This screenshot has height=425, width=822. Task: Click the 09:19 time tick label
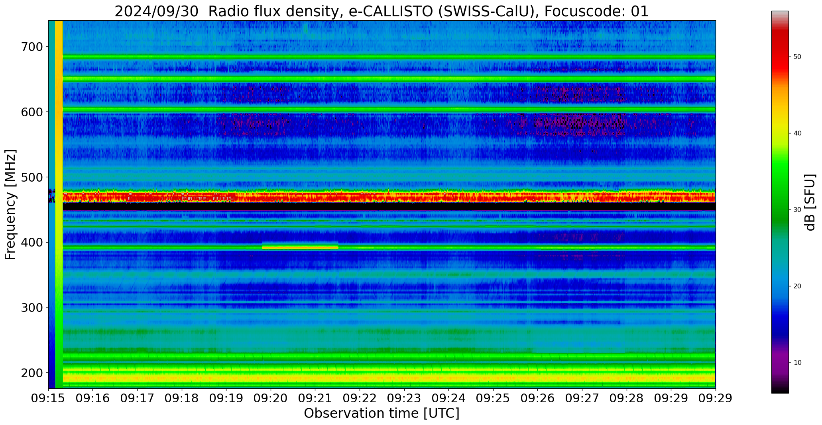tap(226, 398)
